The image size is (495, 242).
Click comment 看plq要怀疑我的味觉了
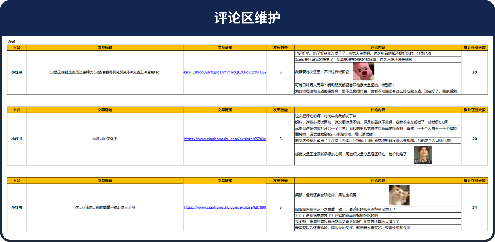[x=354, y=60]
